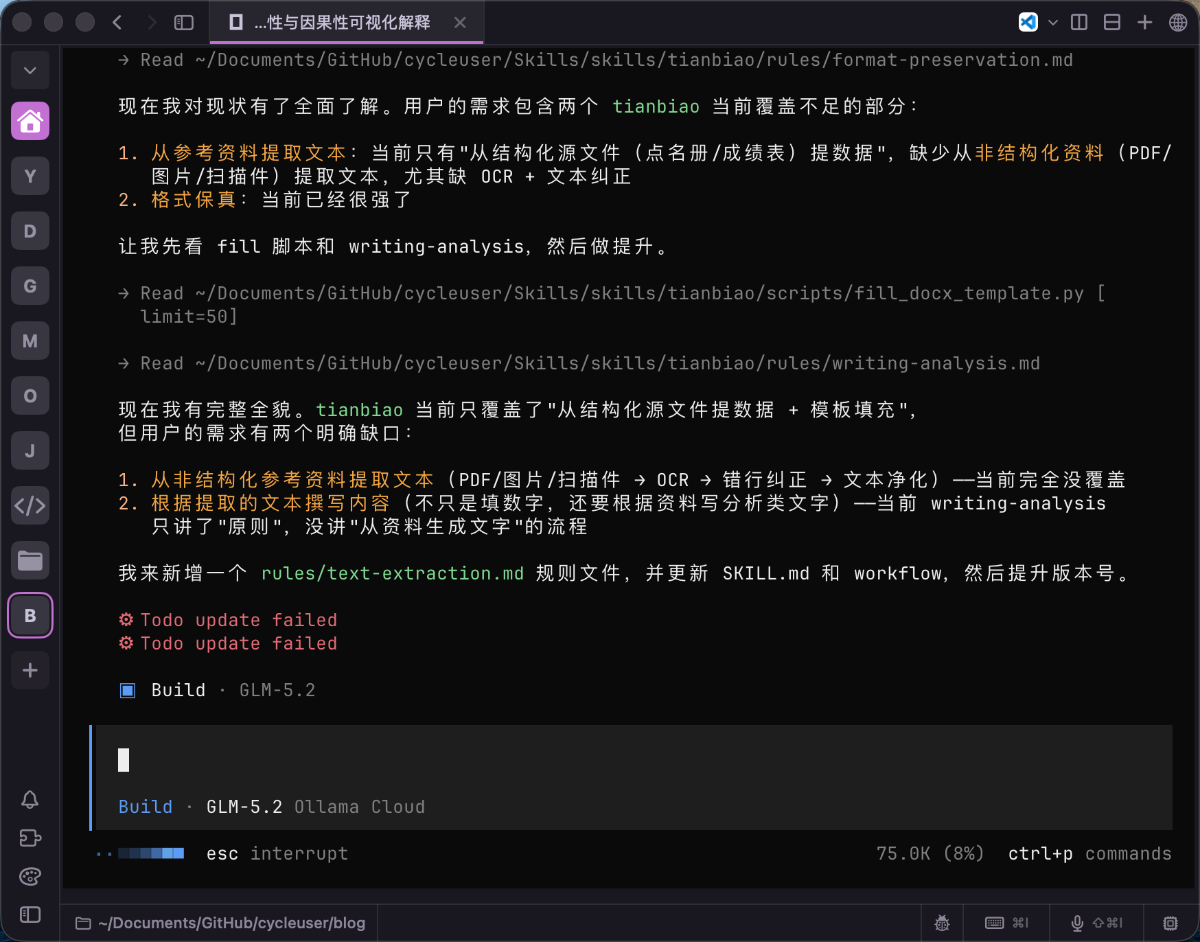Switch to the B workspace tab
The height and width of the screenshot is (942, 1200).
(30, 615)
